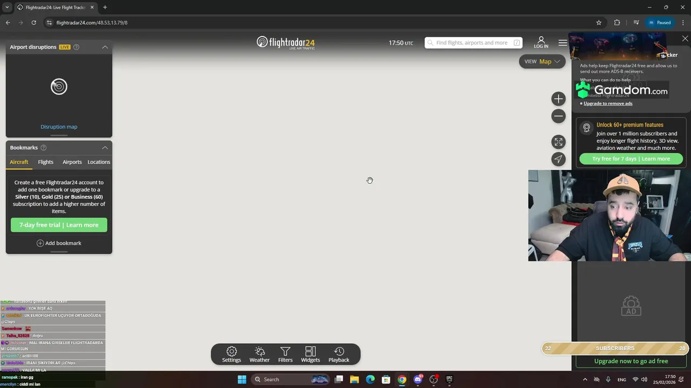
Task: Click Upgrade now to go ad free
Action: point(631,361)
